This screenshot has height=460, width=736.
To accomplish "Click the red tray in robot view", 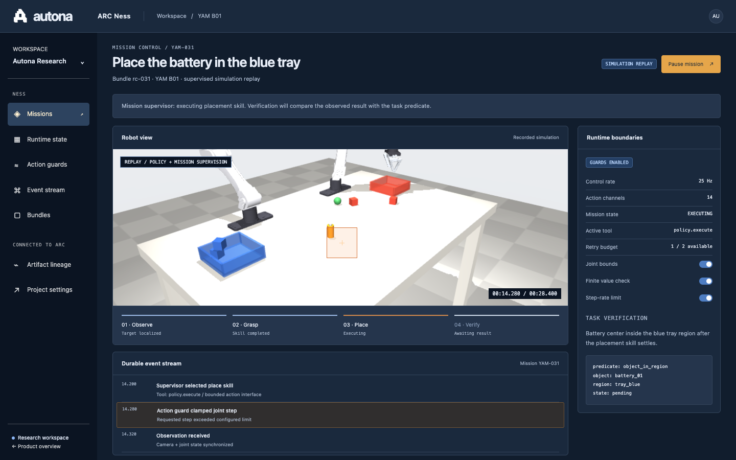I will pos(389,185).
